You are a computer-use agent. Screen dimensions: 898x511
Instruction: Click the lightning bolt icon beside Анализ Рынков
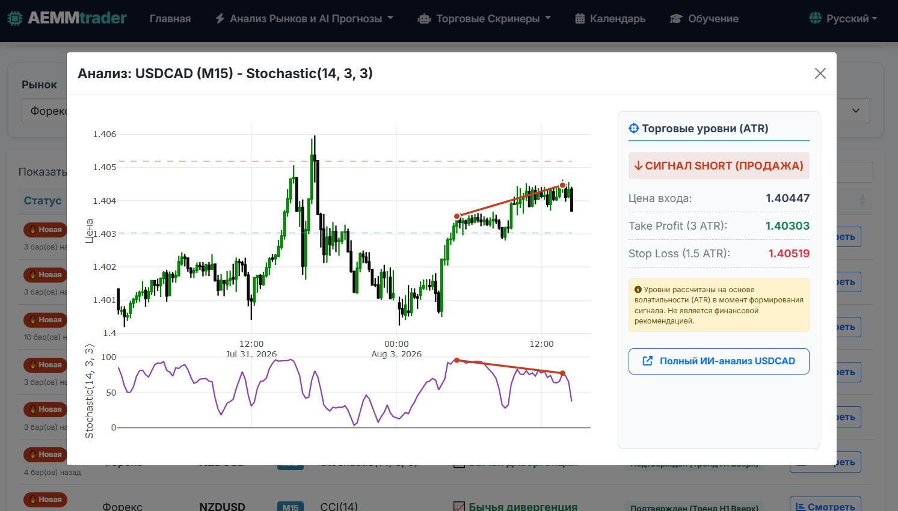(220, 19)
